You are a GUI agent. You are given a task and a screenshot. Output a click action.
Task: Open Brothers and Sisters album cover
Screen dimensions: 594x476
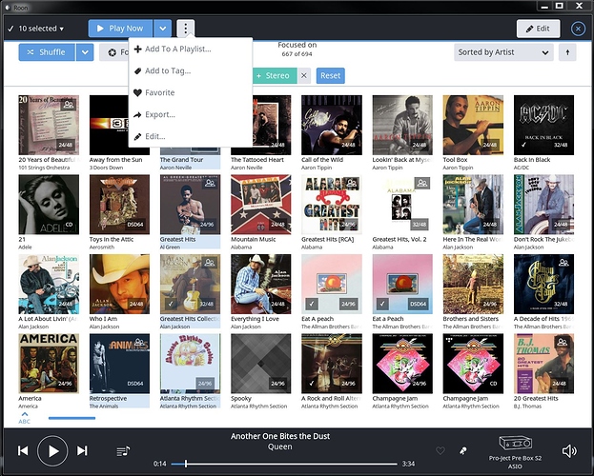click(x=473, y=284)
